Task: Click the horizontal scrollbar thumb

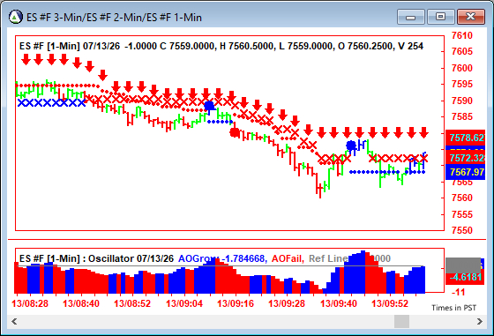Action: [401, 322]
